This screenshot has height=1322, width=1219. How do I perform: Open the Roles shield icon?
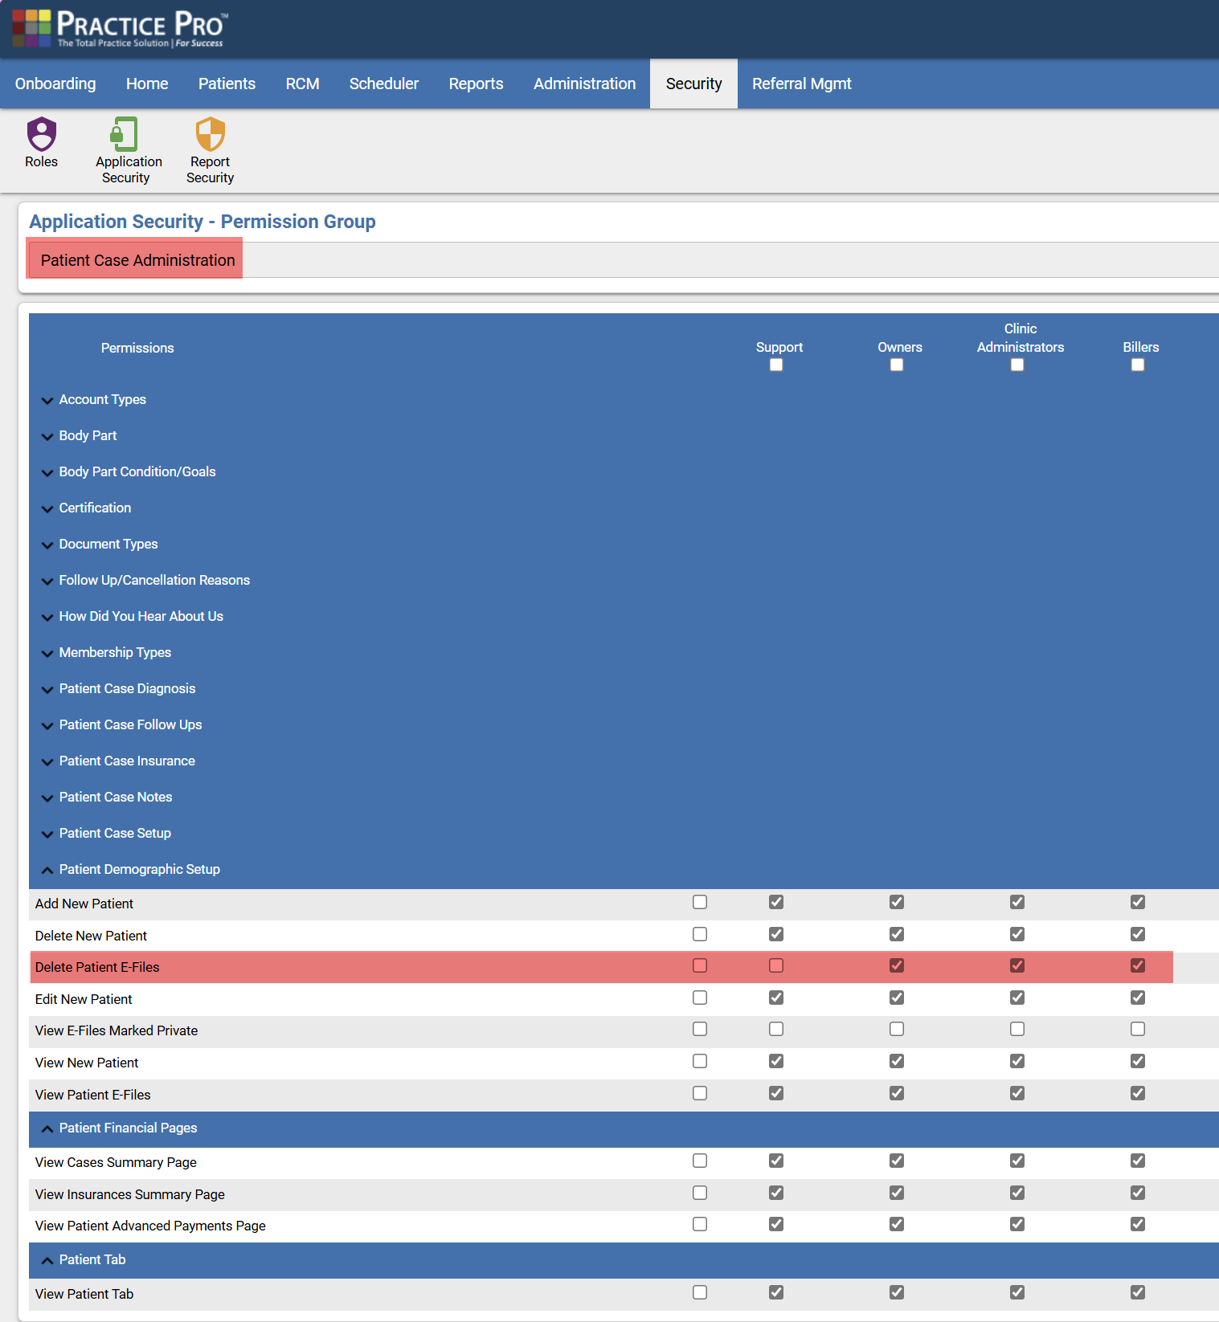click(x=41, y=134)
